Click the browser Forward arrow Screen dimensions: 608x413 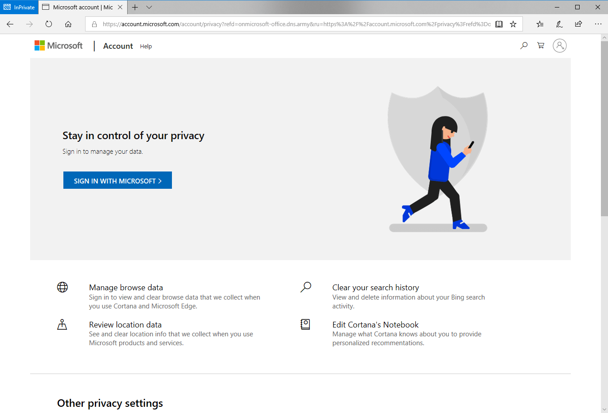29,24
